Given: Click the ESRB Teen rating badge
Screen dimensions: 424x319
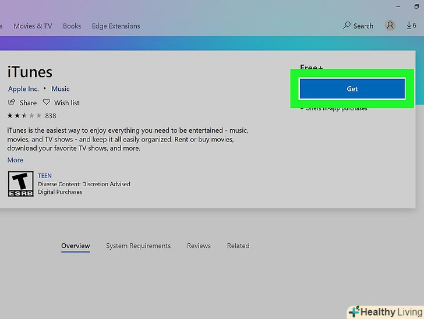Looking at the screenshot, I should pos(20,184).
